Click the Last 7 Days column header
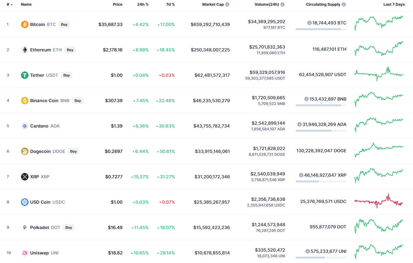This screenshot has width=413, height=263. point(394,4)
